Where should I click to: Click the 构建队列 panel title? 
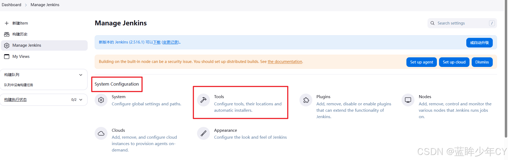(12, 75)
